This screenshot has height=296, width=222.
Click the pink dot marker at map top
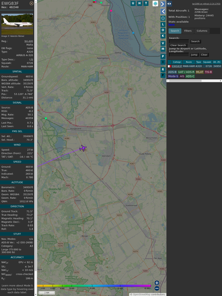pos(111,11)
